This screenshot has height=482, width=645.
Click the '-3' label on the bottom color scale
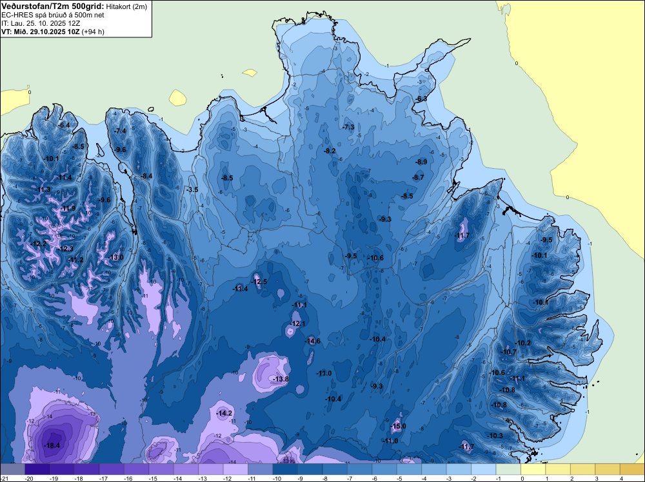(450, 479)
